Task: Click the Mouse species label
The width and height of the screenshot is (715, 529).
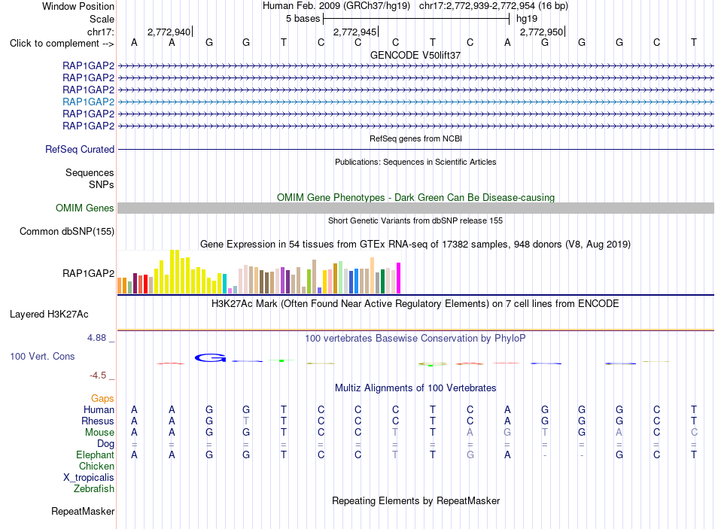Action: point(99,433)
